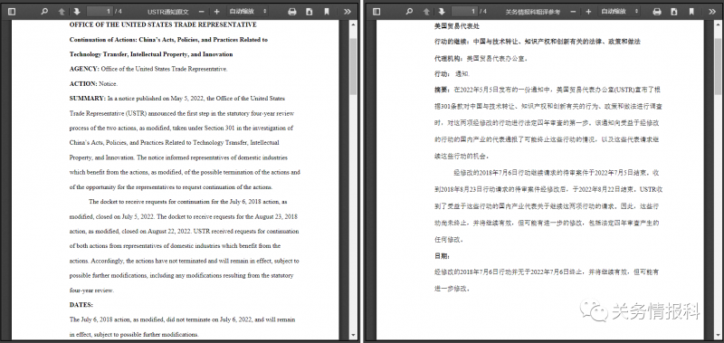Open zoom level dropdown in left viewer
The height and width of the screenshot is (343, 724).
point(247,11)
